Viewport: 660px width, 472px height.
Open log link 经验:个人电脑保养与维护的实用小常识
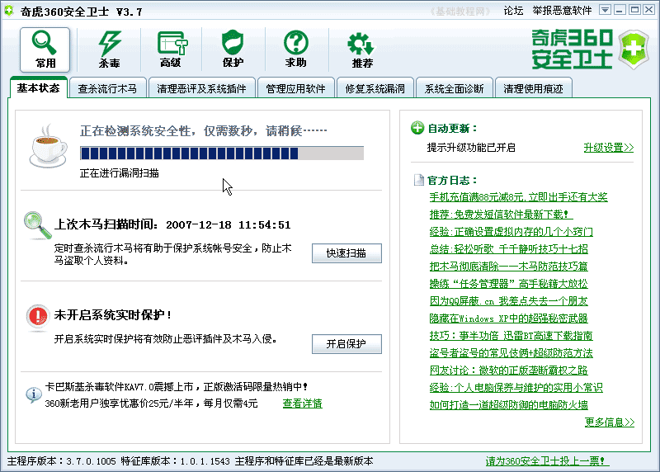tap(516, 387)
